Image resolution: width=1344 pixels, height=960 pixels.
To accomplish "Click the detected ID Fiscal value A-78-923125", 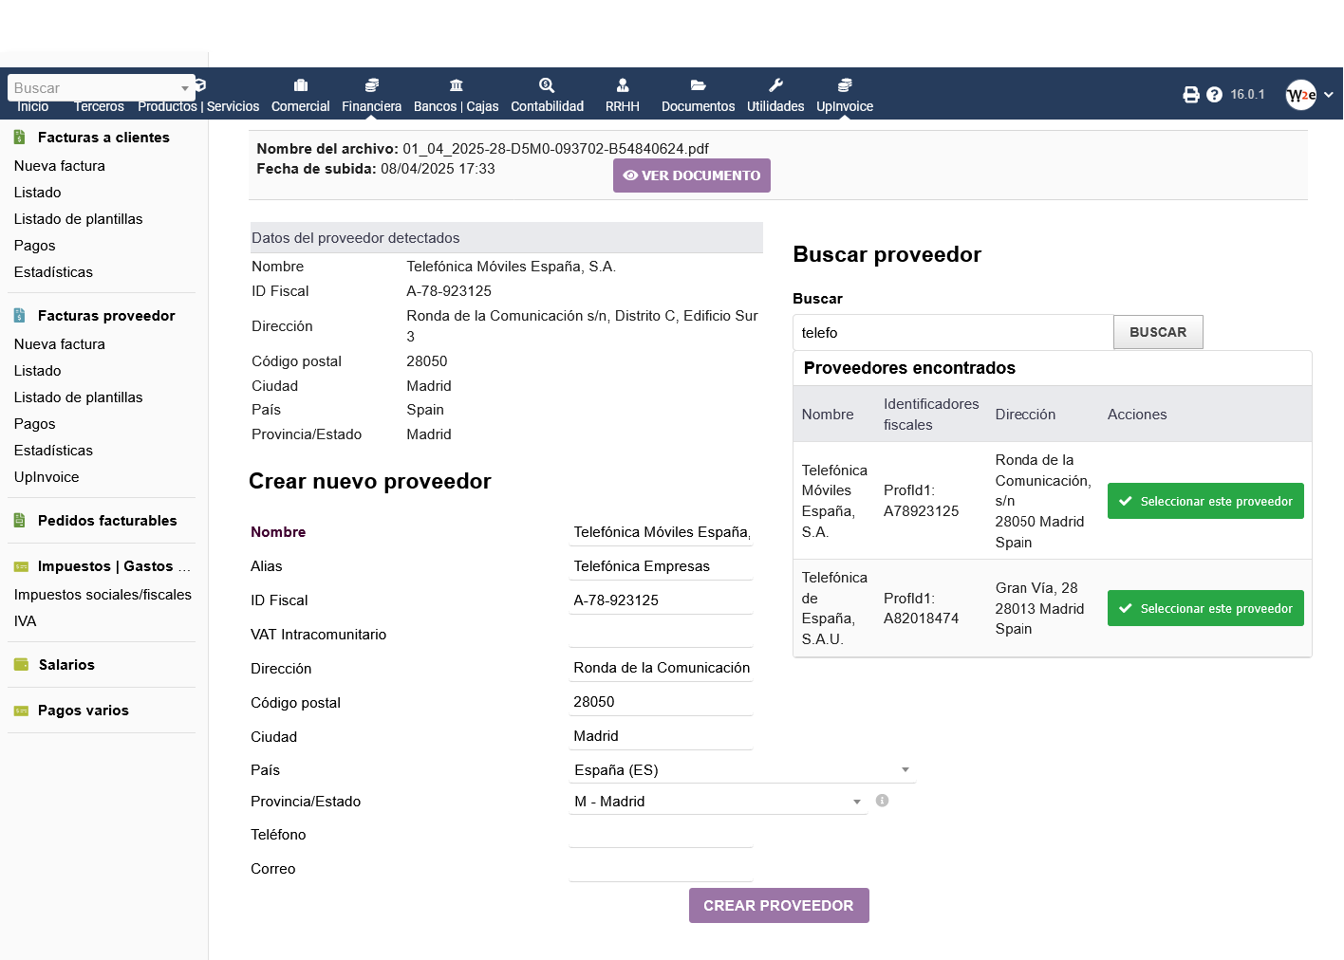I will (x=449, y=291).
